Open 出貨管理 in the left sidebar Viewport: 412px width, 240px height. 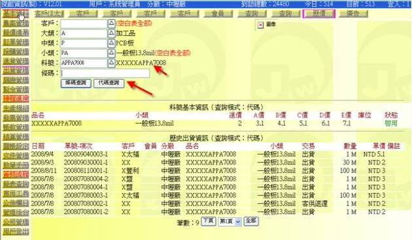pyautogui.click(x=16, y=70)
